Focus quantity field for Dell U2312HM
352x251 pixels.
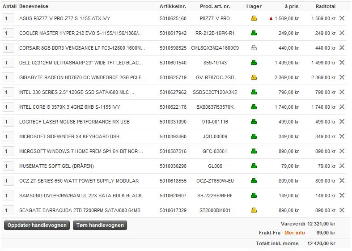[x=8, y=63]
